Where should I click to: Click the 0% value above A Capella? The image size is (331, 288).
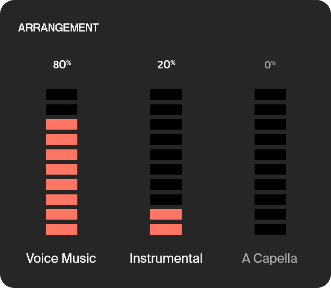click(x=270, y=64)
